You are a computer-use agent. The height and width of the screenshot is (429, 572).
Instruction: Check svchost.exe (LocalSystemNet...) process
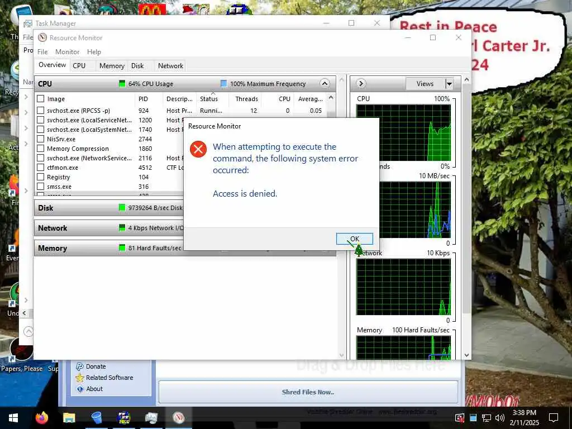pos(40,130)
